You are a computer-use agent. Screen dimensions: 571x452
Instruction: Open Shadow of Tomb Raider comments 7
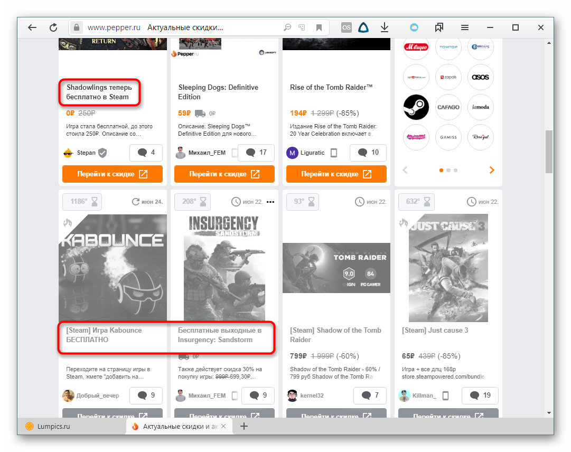[x=370, y=395]
